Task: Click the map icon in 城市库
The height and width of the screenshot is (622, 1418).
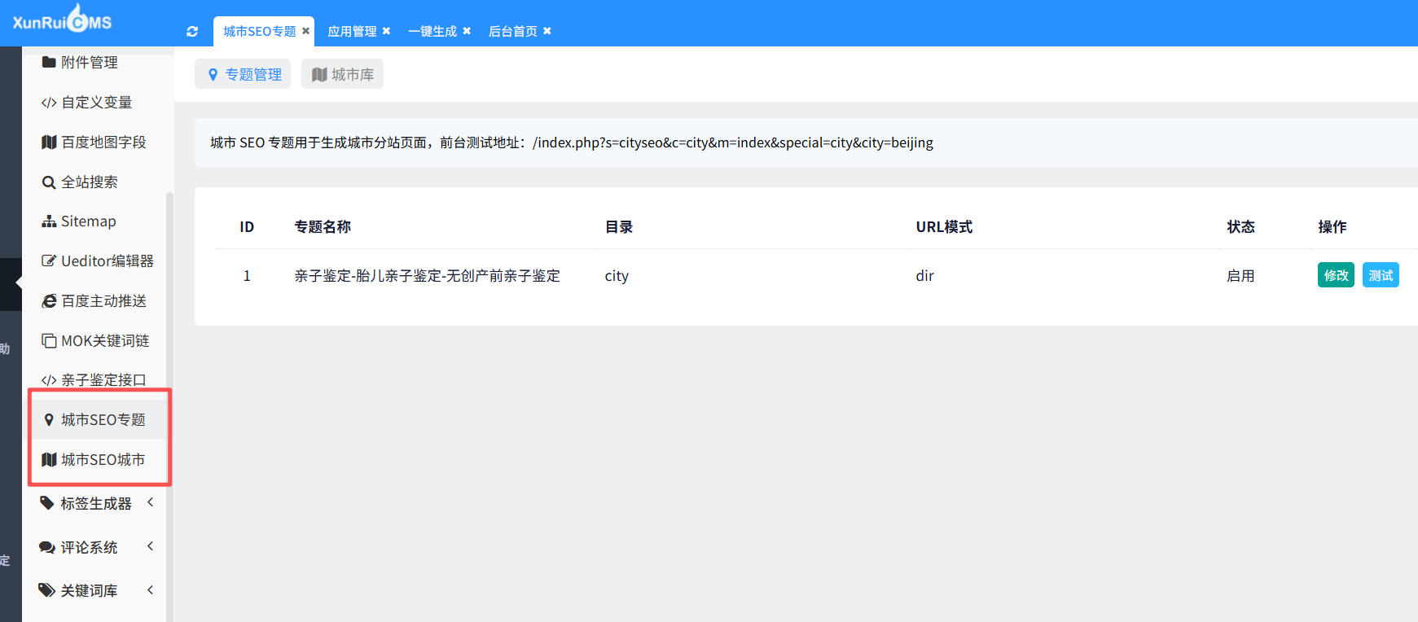Action: coord(319,74)
